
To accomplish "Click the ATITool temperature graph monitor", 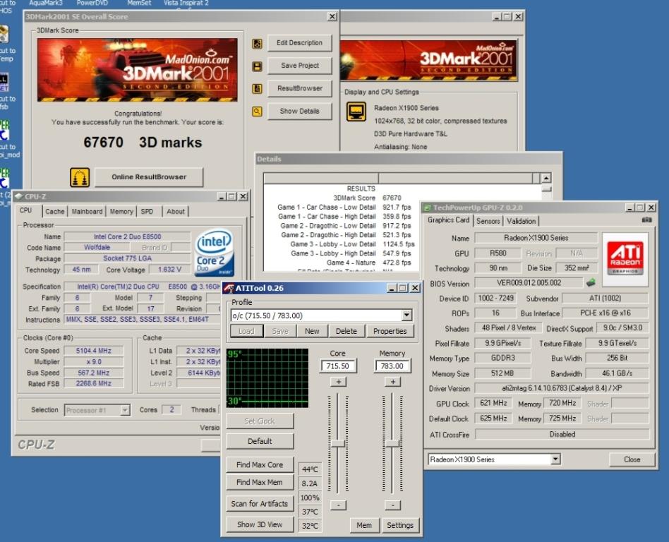I will tap(267, 378).
